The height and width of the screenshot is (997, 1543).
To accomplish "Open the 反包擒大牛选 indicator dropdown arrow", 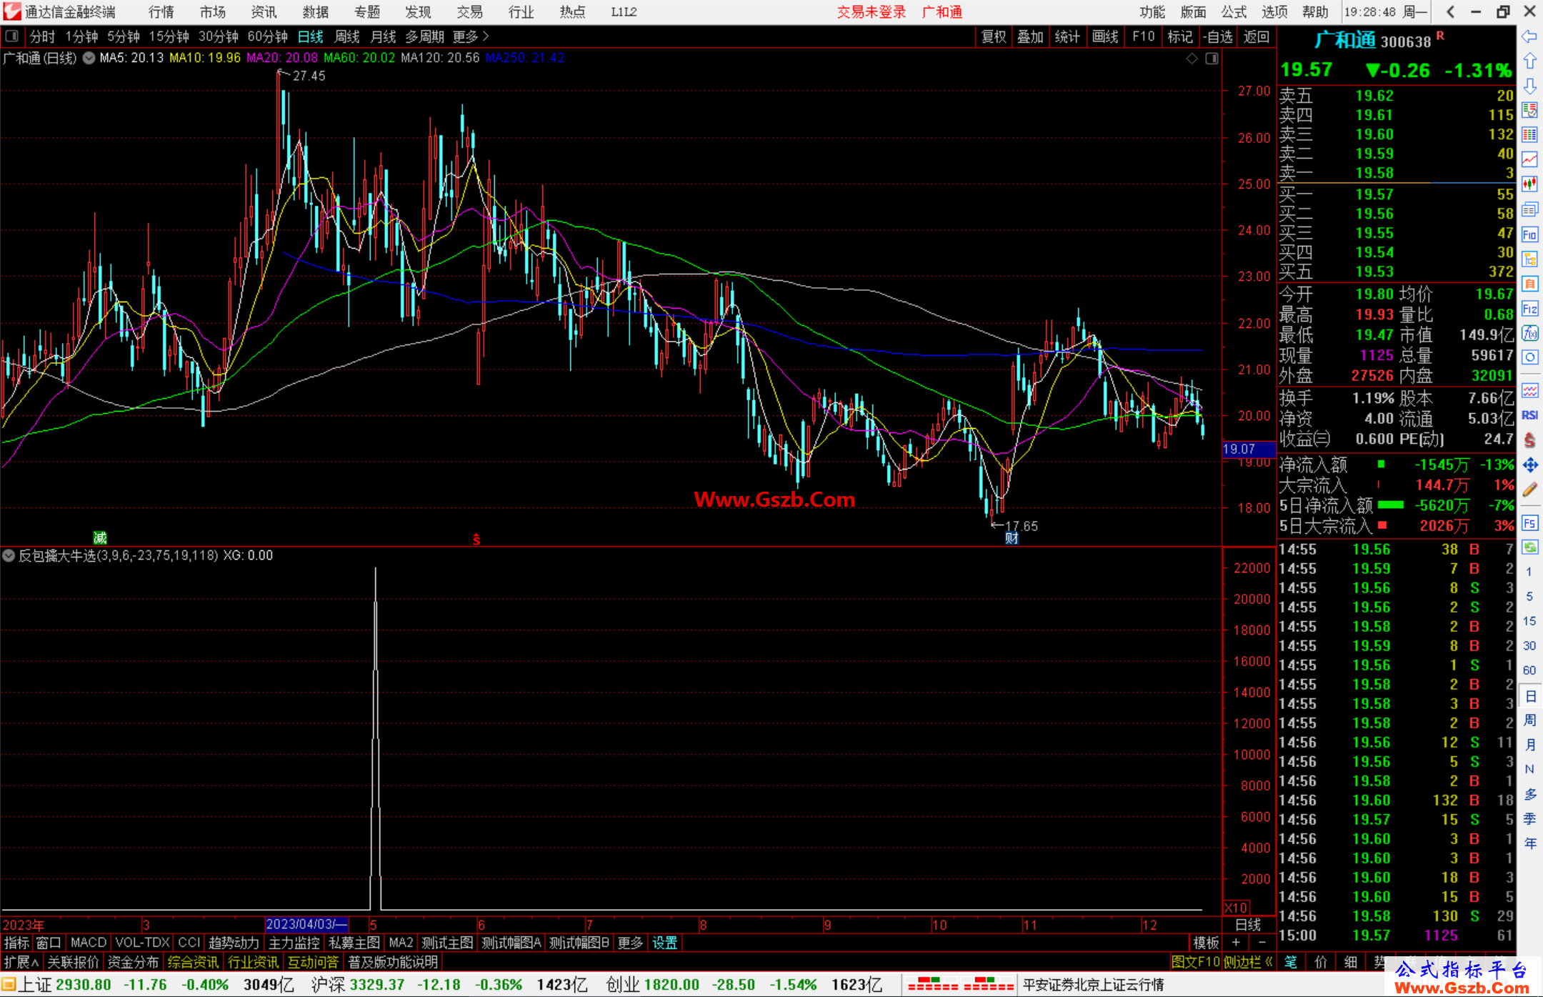I will tap(9, 555).
